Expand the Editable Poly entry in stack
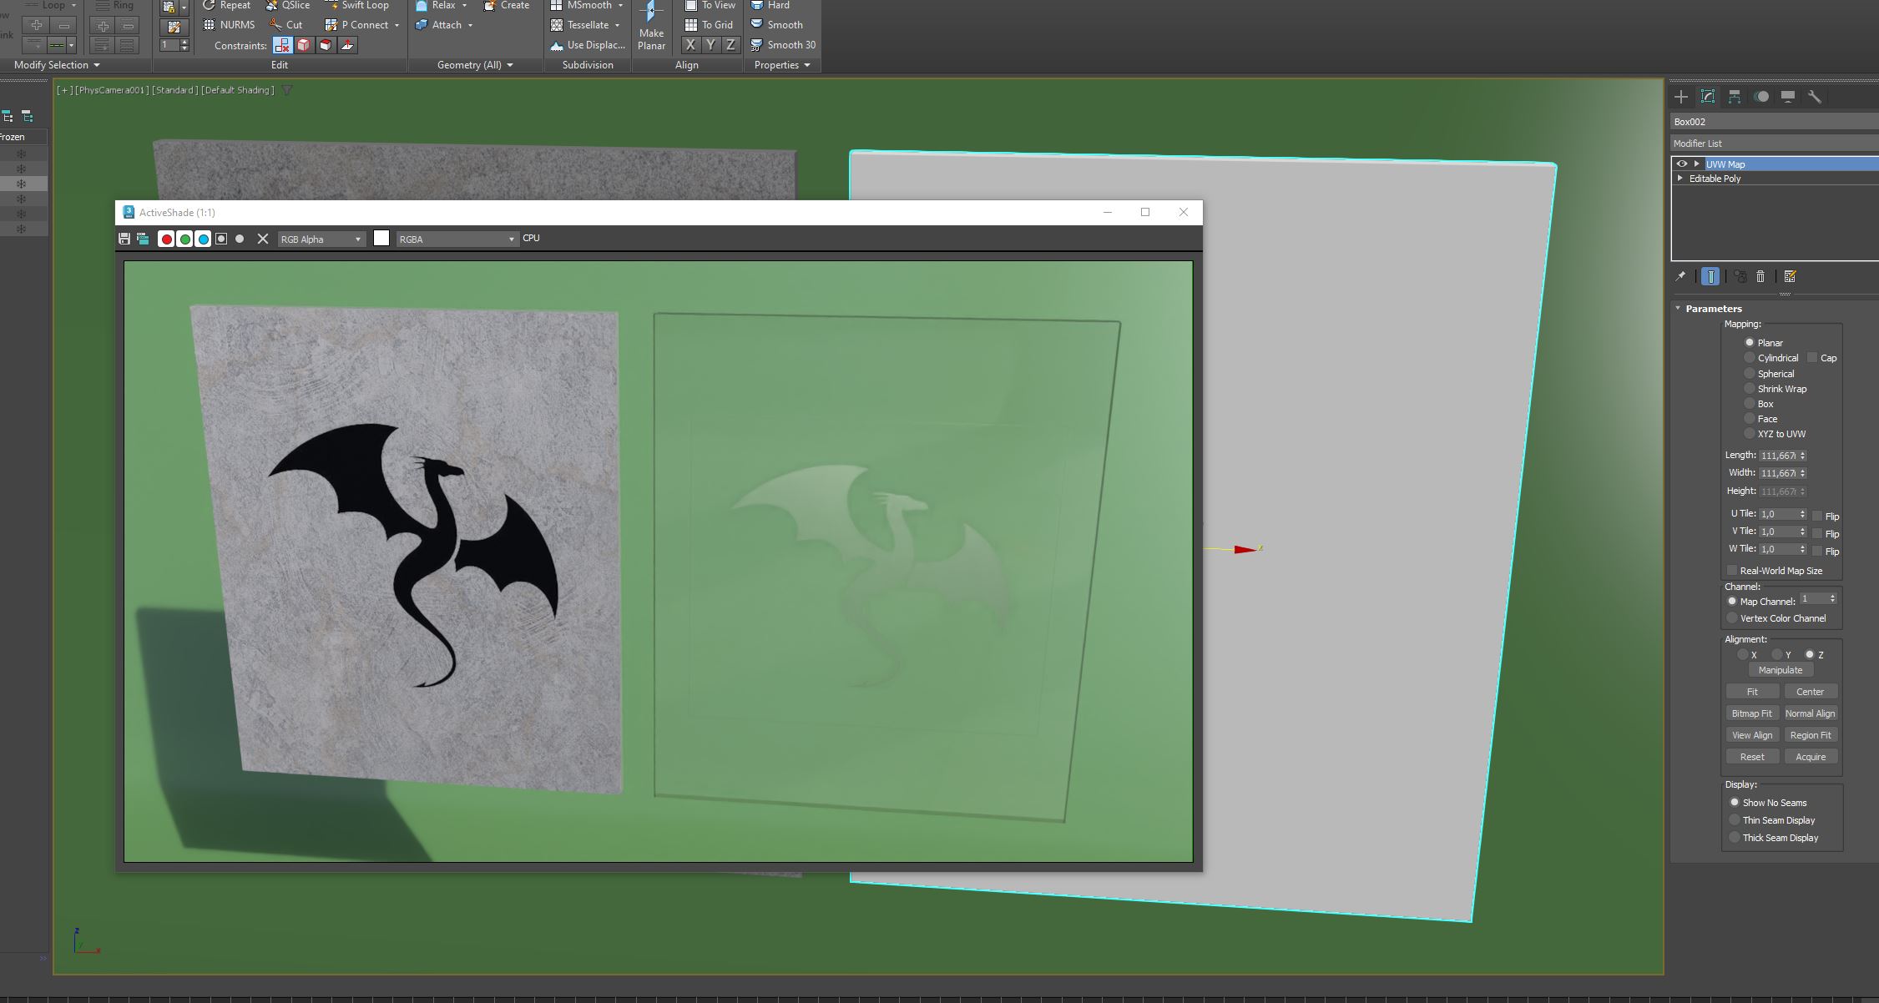The width and height of the screenshot is (1879, 1003). [1679, 178]
